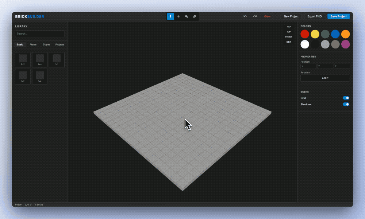
Task: Toggle the Grid switch off
Action: coord(346,98)
